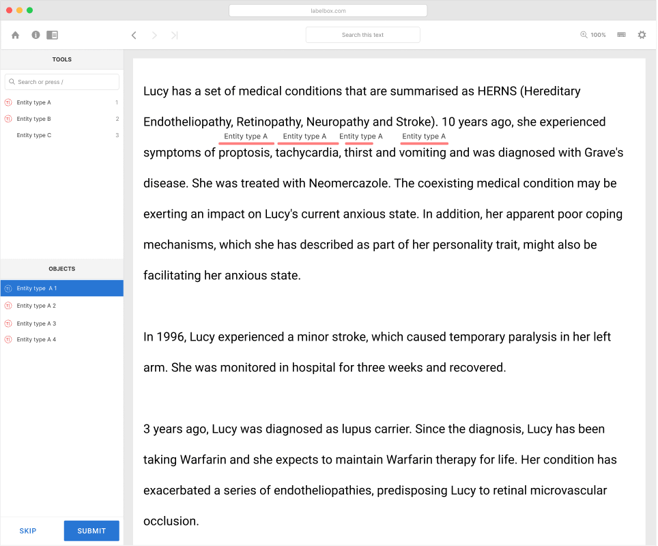Screen dimensions: 658x546
Task: Select Entity type B tool
Action: tap(61, 119)
